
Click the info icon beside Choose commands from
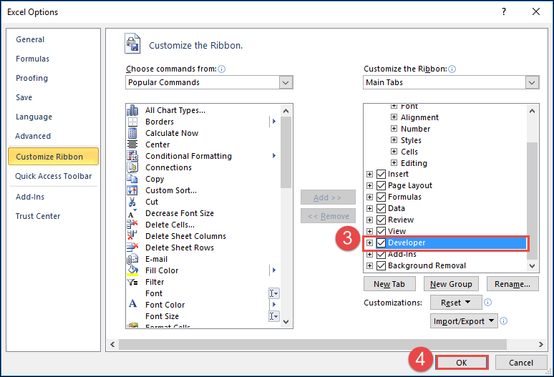tap(222, 69)
